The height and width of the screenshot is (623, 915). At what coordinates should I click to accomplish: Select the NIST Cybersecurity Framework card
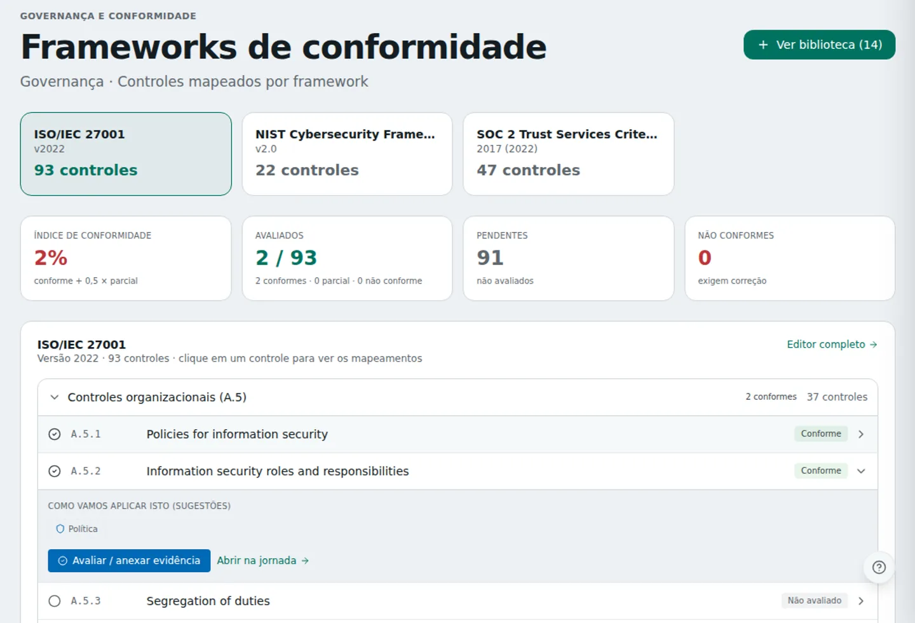point(347,154)
